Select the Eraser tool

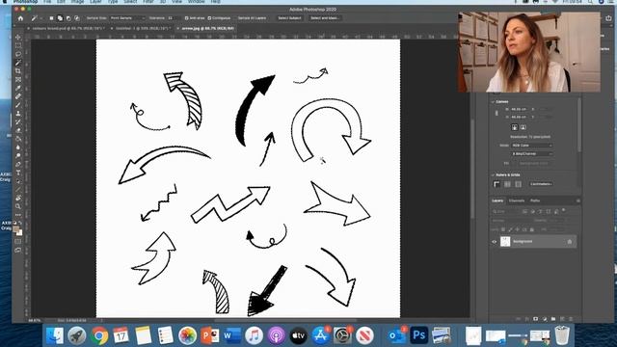pos(18,130)
